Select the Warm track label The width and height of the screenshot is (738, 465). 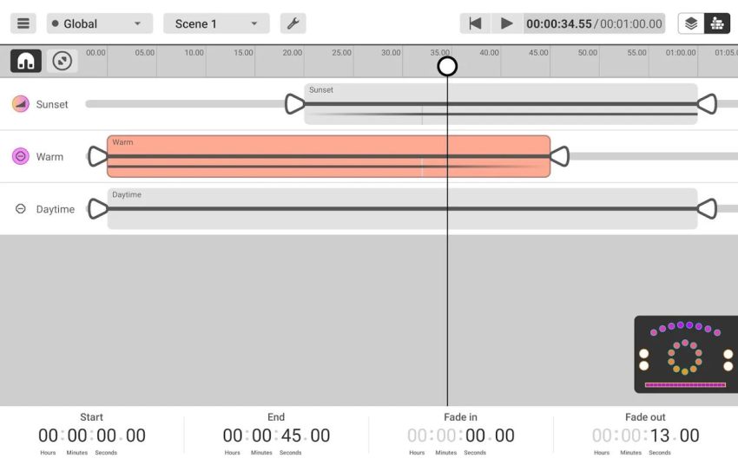(49, 156)
